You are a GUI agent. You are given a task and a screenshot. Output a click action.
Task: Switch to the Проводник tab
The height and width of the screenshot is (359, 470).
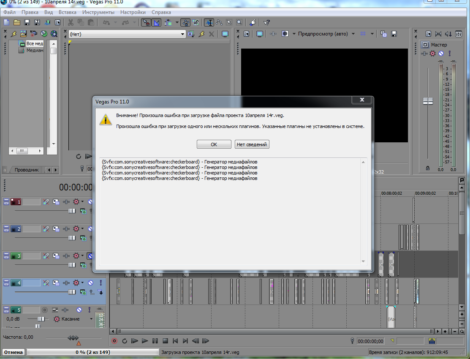click(x=26, y=170)
